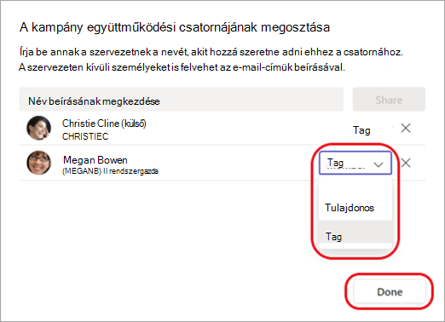Open Megan Bowen's role dropdown
The image size is (445, 322).
tap(355, 163)
